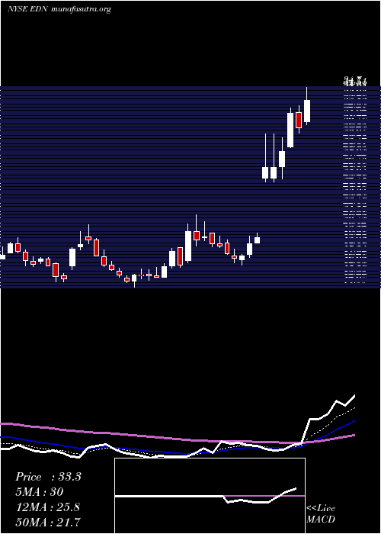Click the overlapping price-axis labels atop the scale
Image resolution: width=381 pixels, height=534 pixels.
355,82
